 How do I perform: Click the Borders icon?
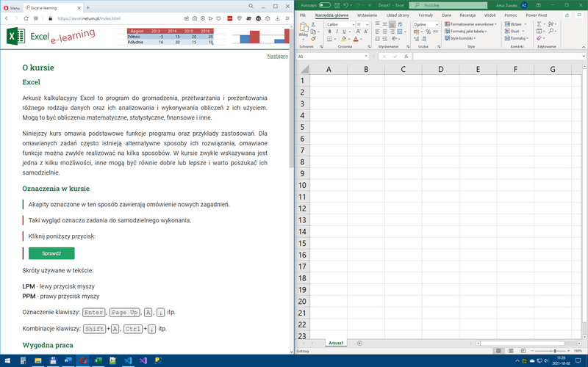click(x=329, y=39)
